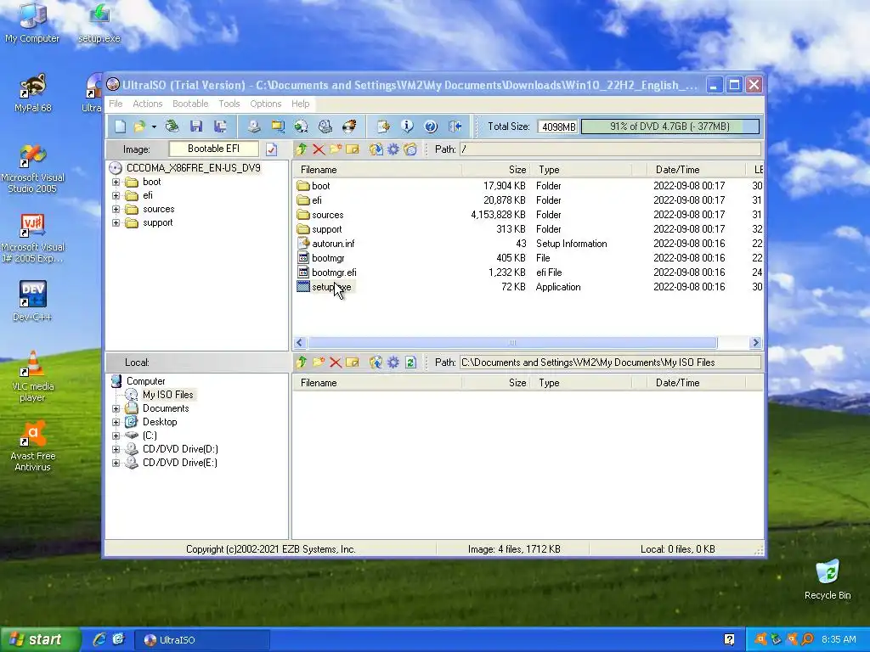Click the Extract icon in image pane toolbar

click(x=376, y=149)
